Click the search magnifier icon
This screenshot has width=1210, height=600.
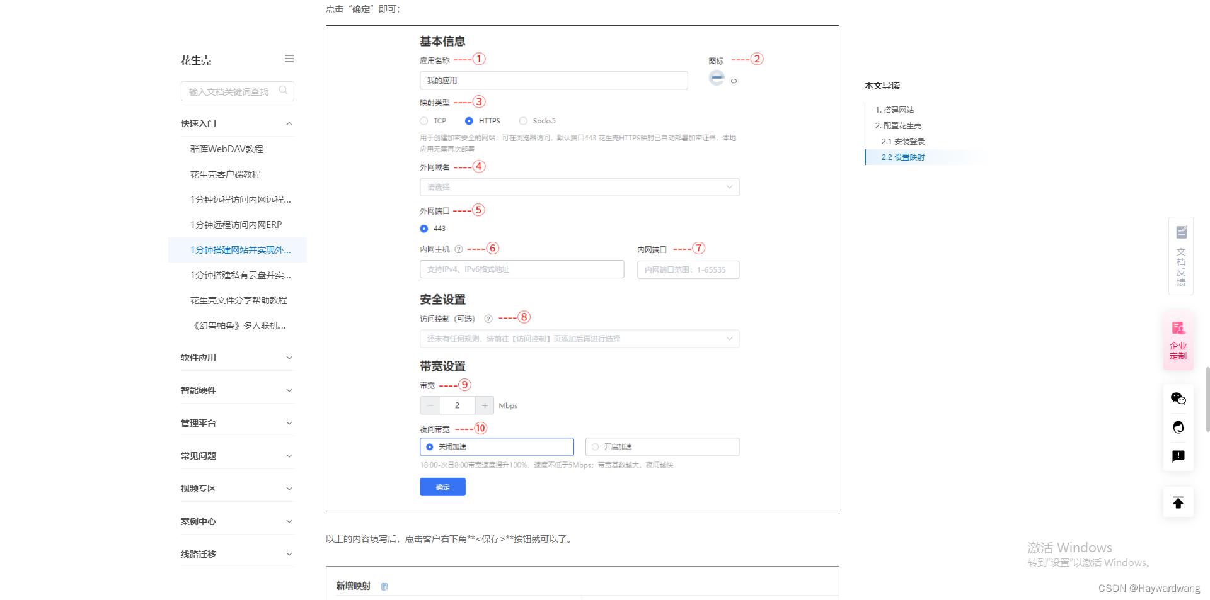284,90
